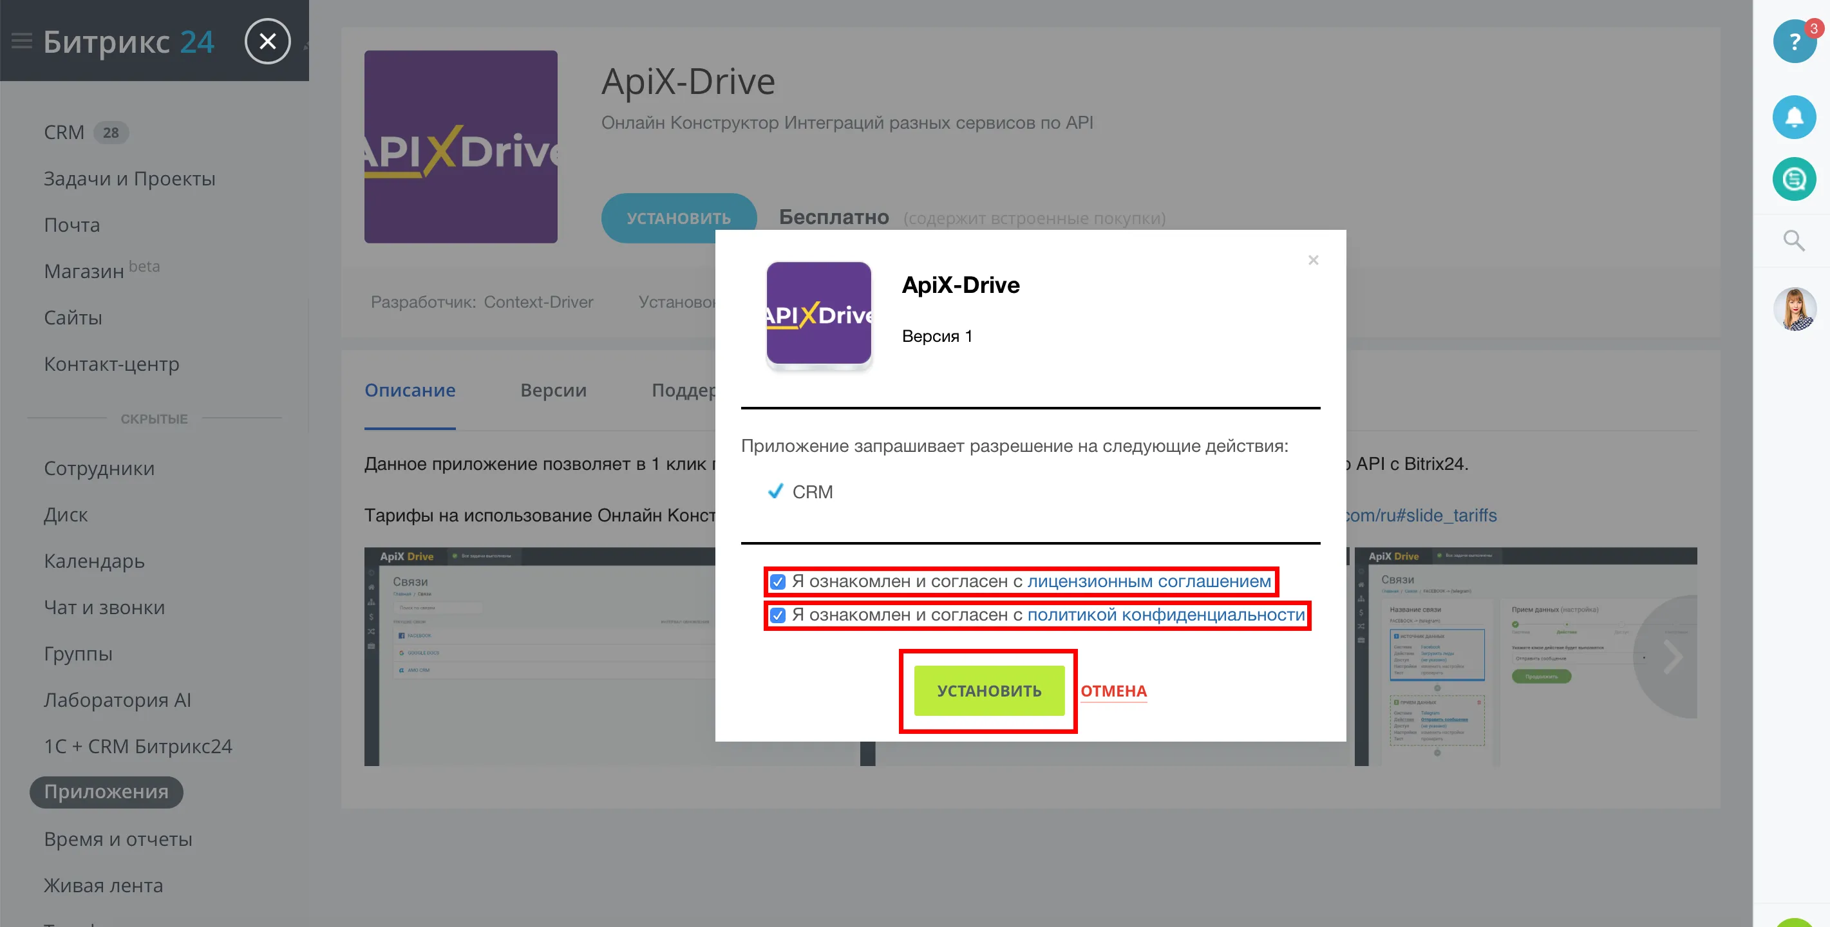The image size is (1830, 927).
Task: Click the Context-Driver developer name
Action: coord(538,303)
